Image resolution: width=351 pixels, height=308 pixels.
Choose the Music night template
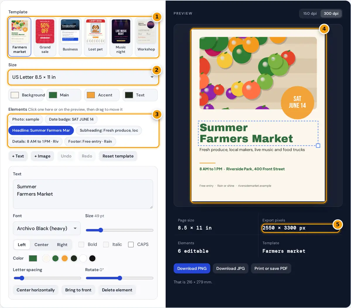point(121,37)
